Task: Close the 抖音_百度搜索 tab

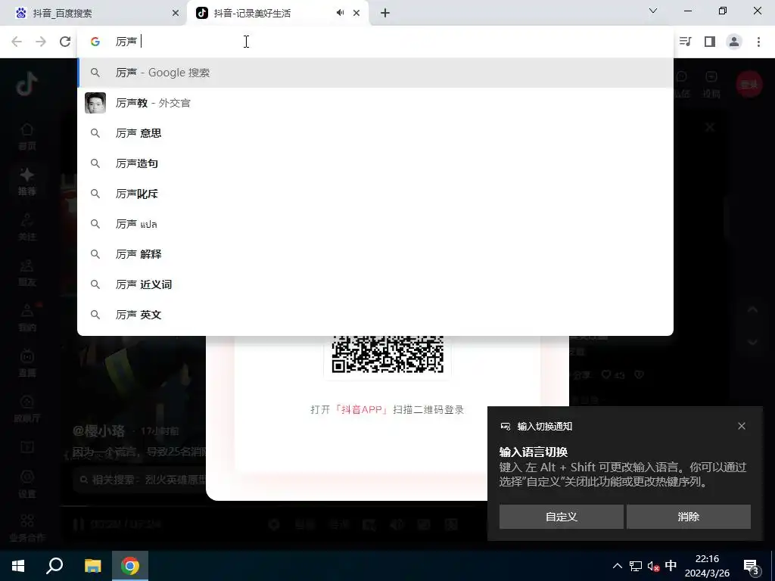Action: [176, 14]
